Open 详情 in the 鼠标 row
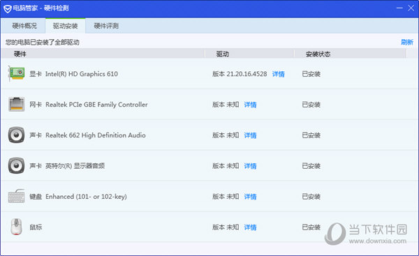419x256 pixels. coord(250,227)
